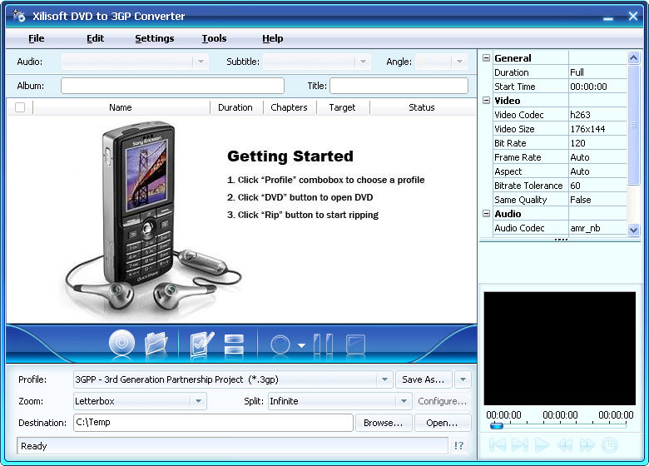Image resolution: width=649 pixels, height=466 pixels.
Task: Click the Name column header
Action: (x=121, y=107)
